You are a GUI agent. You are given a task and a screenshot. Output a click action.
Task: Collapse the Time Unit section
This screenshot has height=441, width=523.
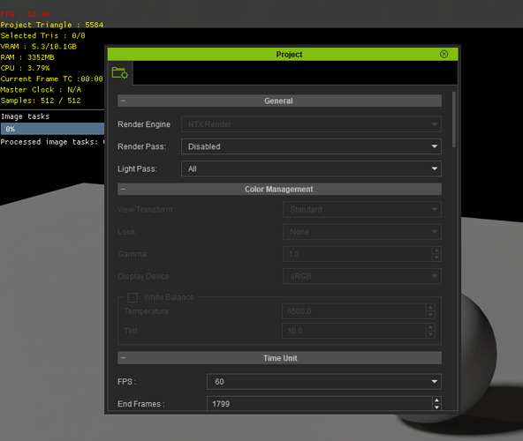(123, 358)
